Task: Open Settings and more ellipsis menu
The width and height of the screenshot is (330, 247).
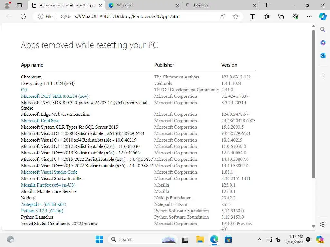Action: click(309, 16)
